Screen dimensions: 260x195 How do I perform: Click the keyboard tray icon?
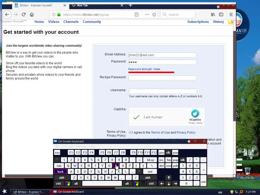coord(220,192)
